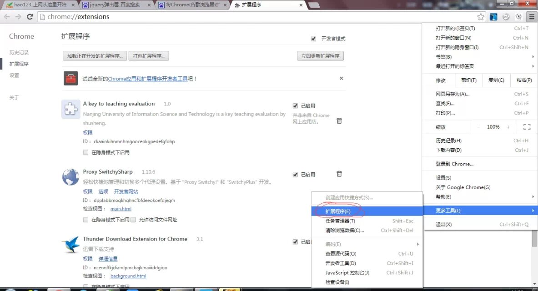Increase zoom with plus button
Screen dimensions: 538x291
508,127
